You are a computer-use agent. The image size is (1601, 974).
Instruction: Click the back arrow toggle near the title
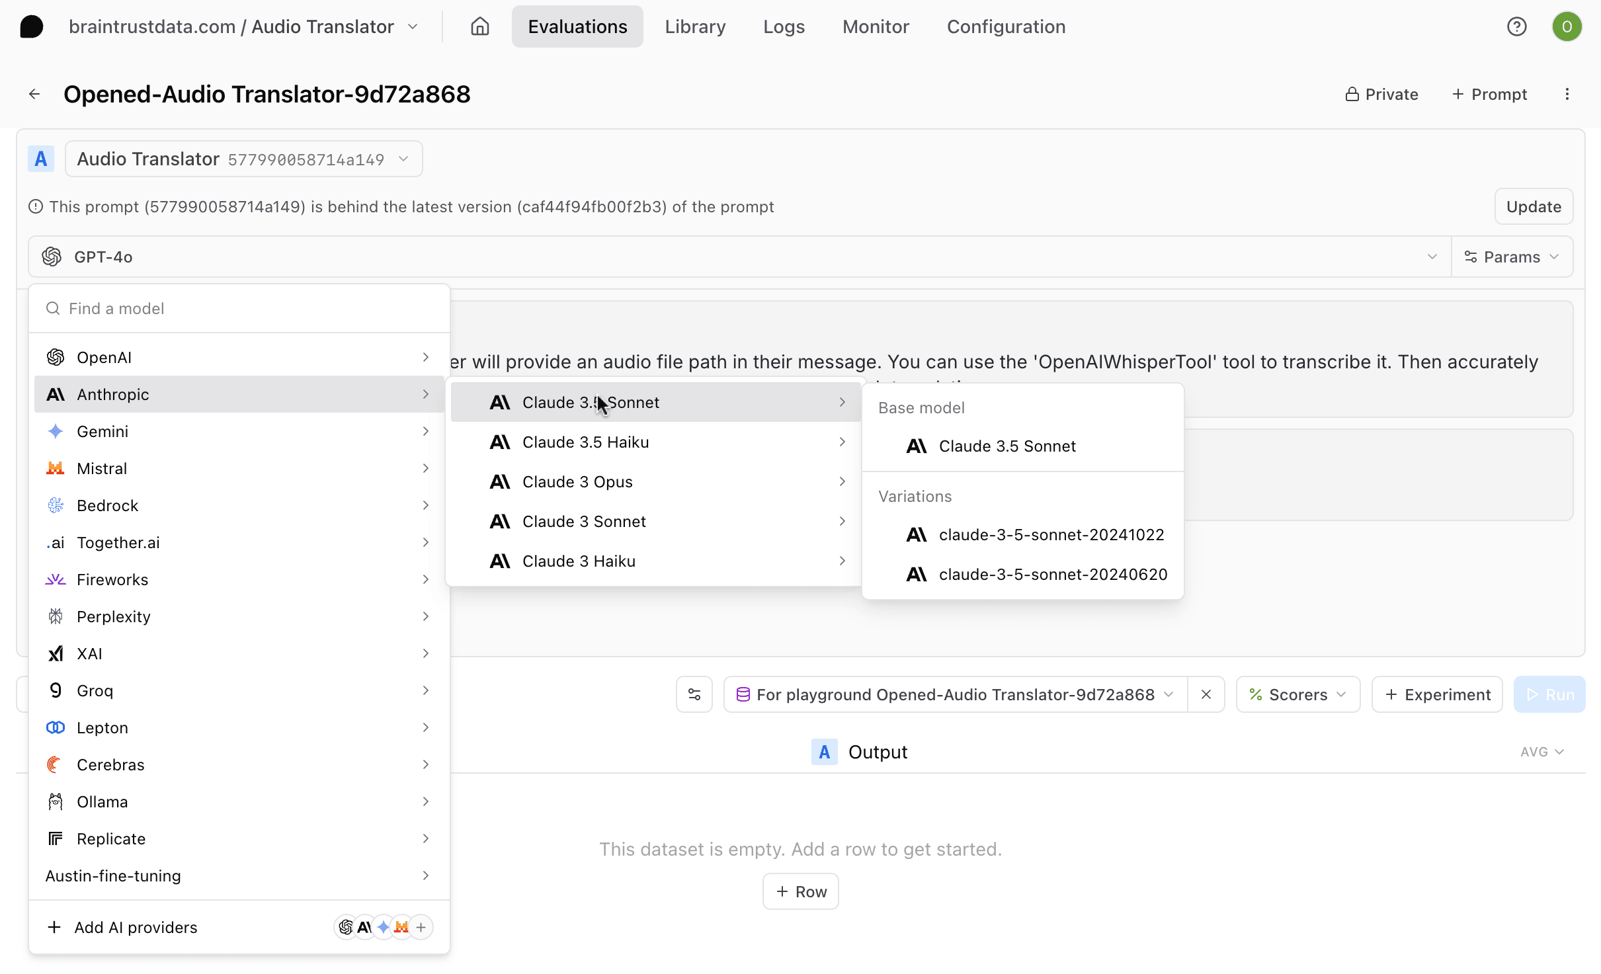click(x=33, y=93)
